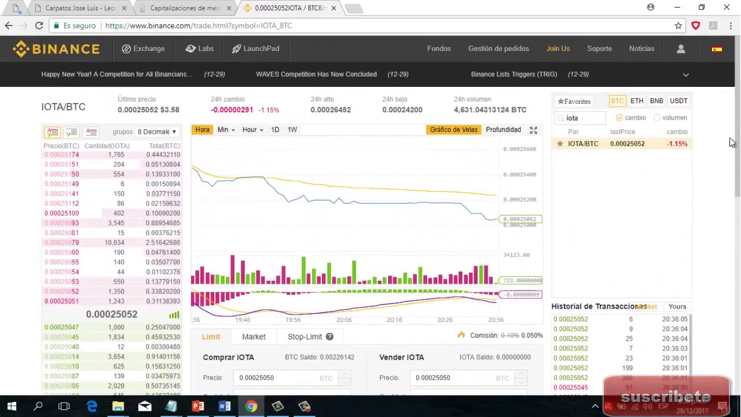Open the Happy New Year competition announcement
This screenshot has width=741, height=417.
pyautogui.click(x=117, y=74)
